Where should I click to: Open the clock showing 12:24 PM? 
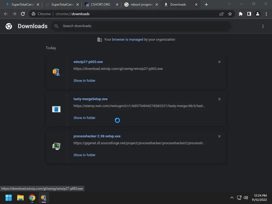coord(259,198)
